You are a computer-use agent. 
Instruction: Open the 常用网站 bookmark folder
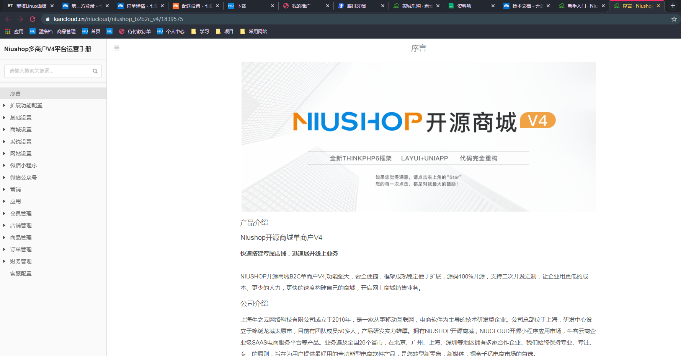(253, 31)
